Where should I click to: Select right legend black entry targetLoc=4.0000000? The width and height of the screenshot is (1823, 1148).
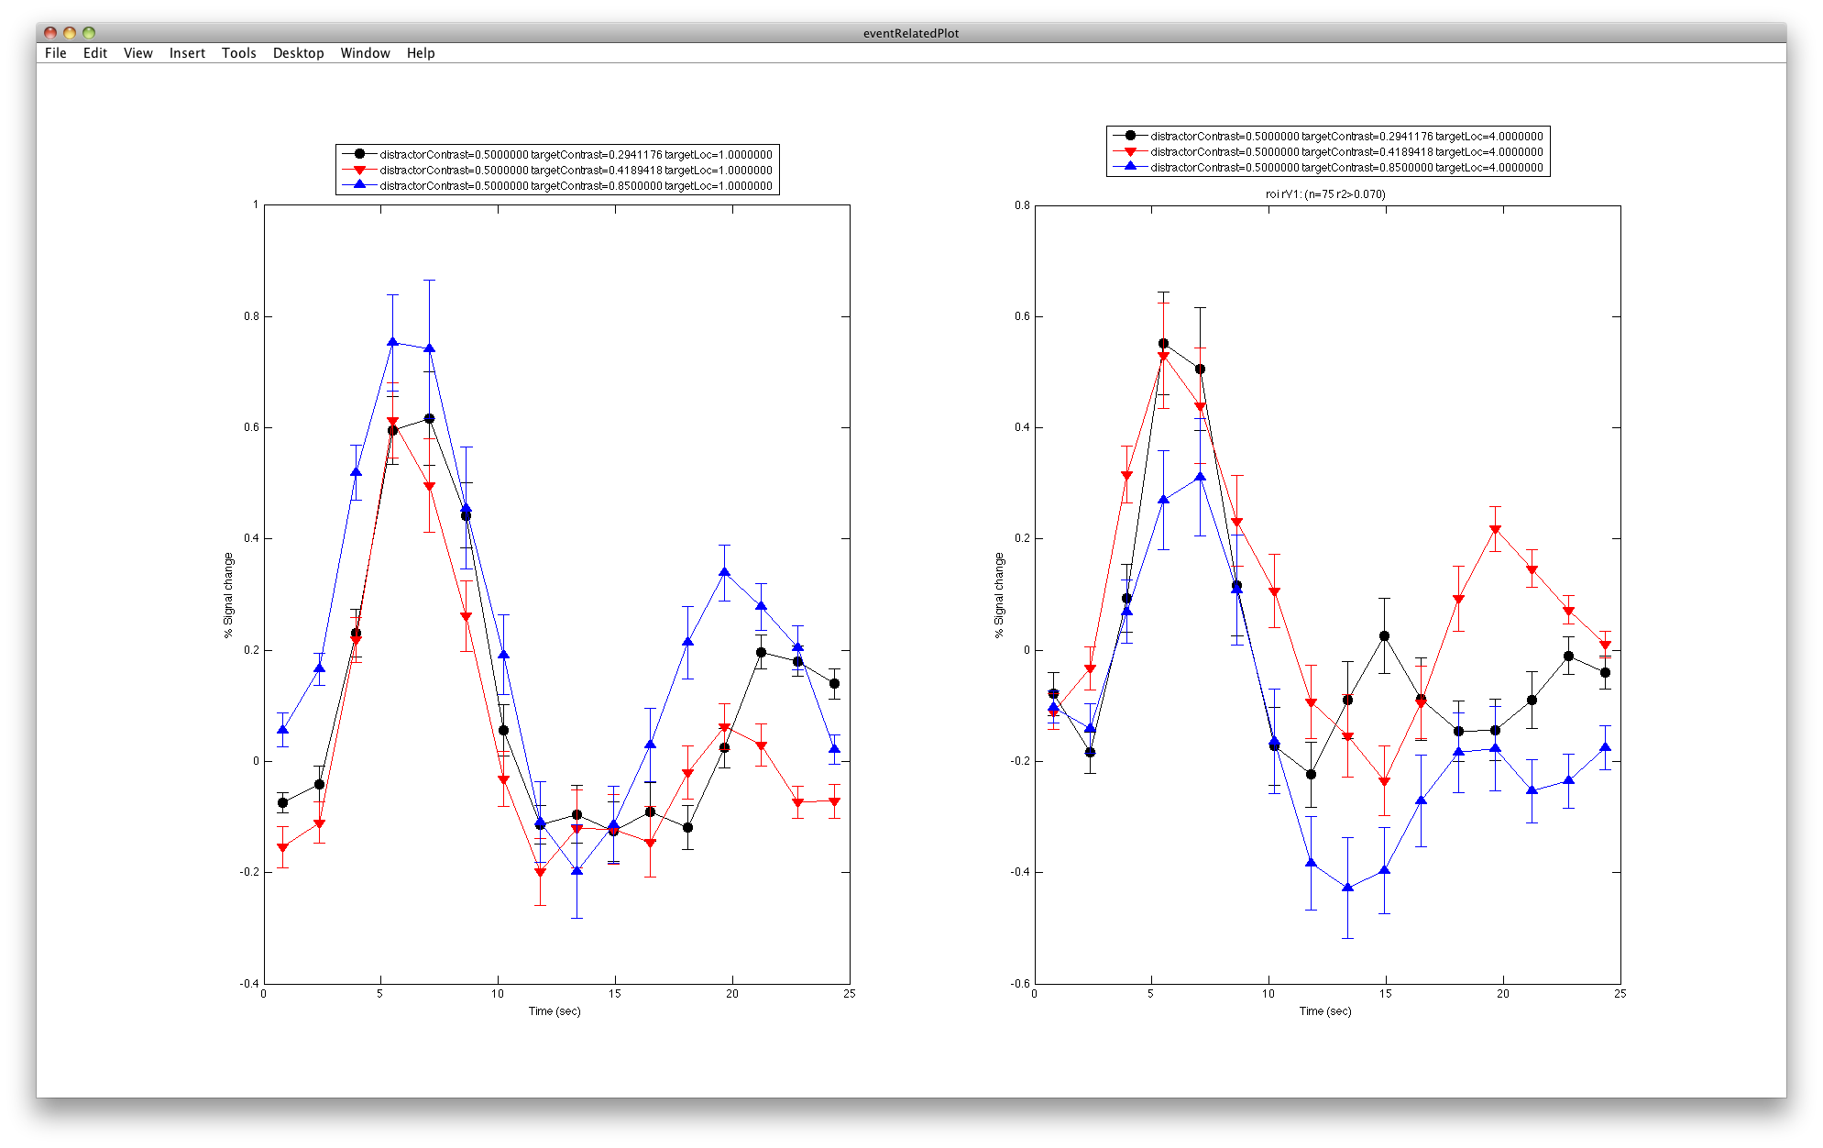pos(1346,136)
